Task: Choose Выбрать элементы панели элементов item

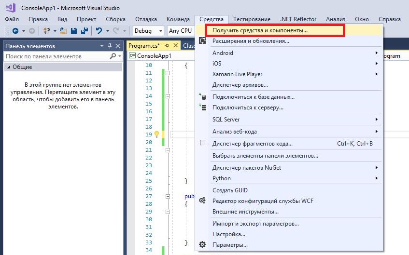Action: pyautogui.click(x=289, y=156)
